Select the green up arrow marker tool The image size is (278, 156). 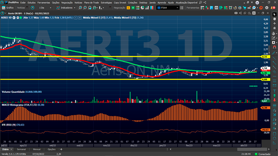[x=275, y=96]
